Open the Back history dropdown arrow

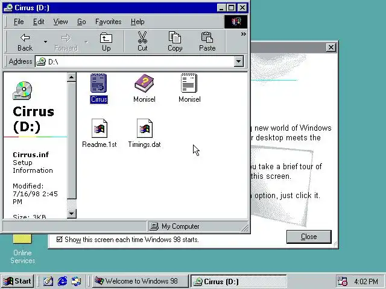45,42
